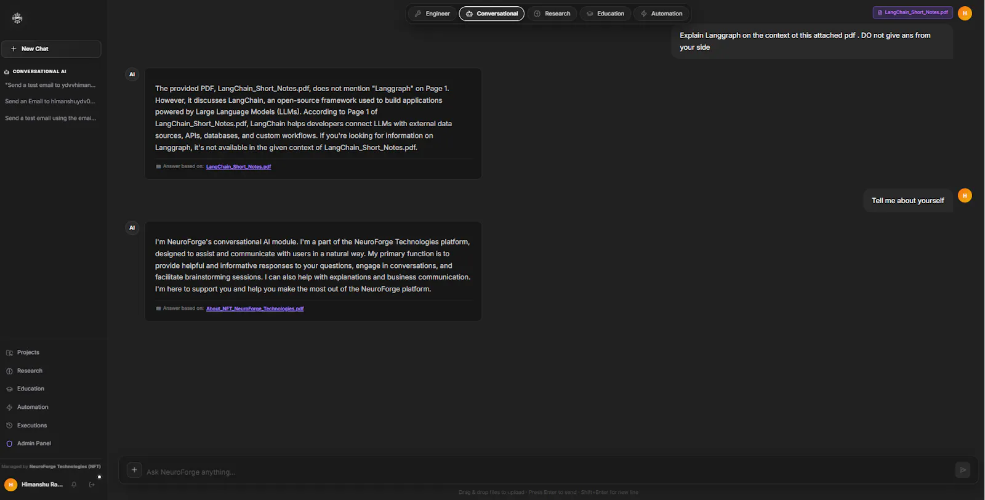Click the AI badge of the NeuroForge answer

point(132,228)
